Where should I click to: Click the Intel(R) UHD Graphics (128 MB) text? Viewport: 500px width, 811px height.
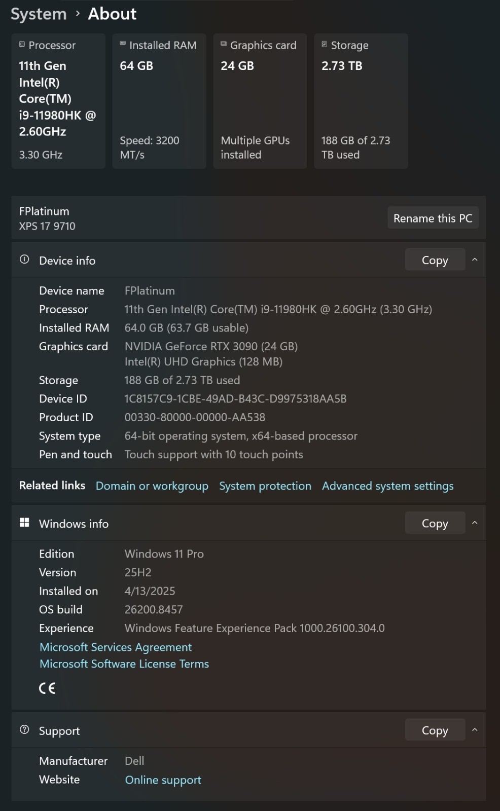(204, 361)
